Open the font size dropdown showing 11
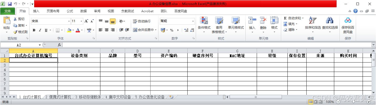 point(81,21)
